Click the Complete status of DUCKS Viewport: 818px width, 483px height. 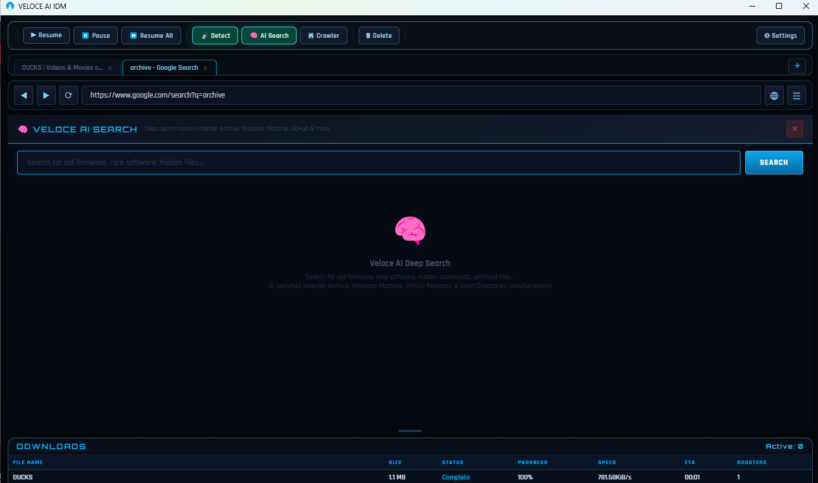coord(456,477)
